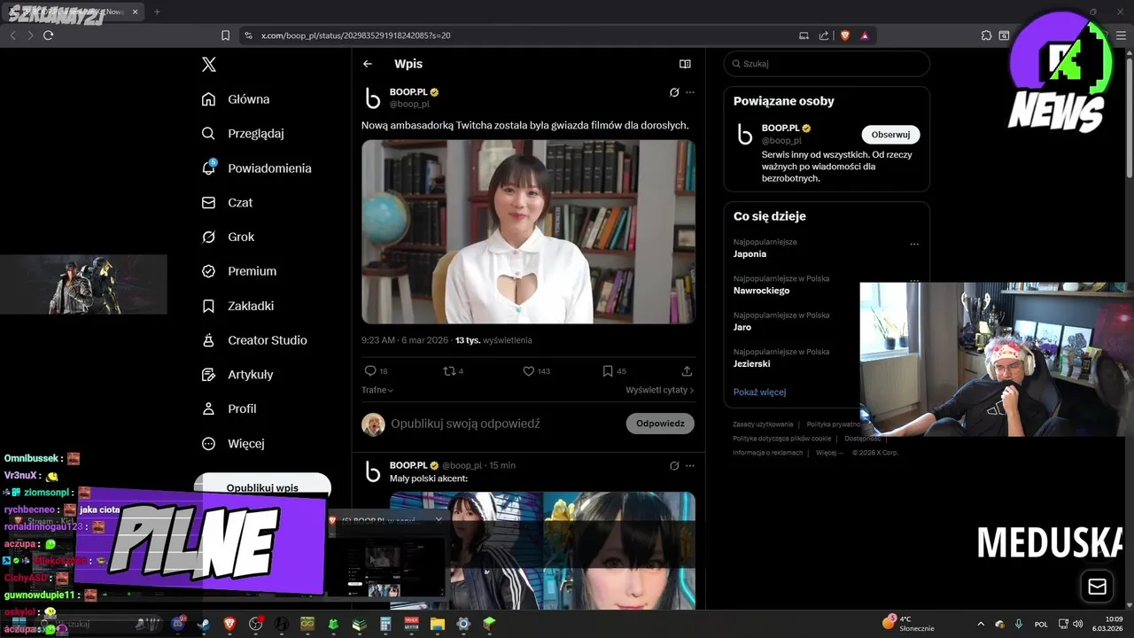Open Calculator from the taskbar
1134x638 pixels.
tap(385, 624)
